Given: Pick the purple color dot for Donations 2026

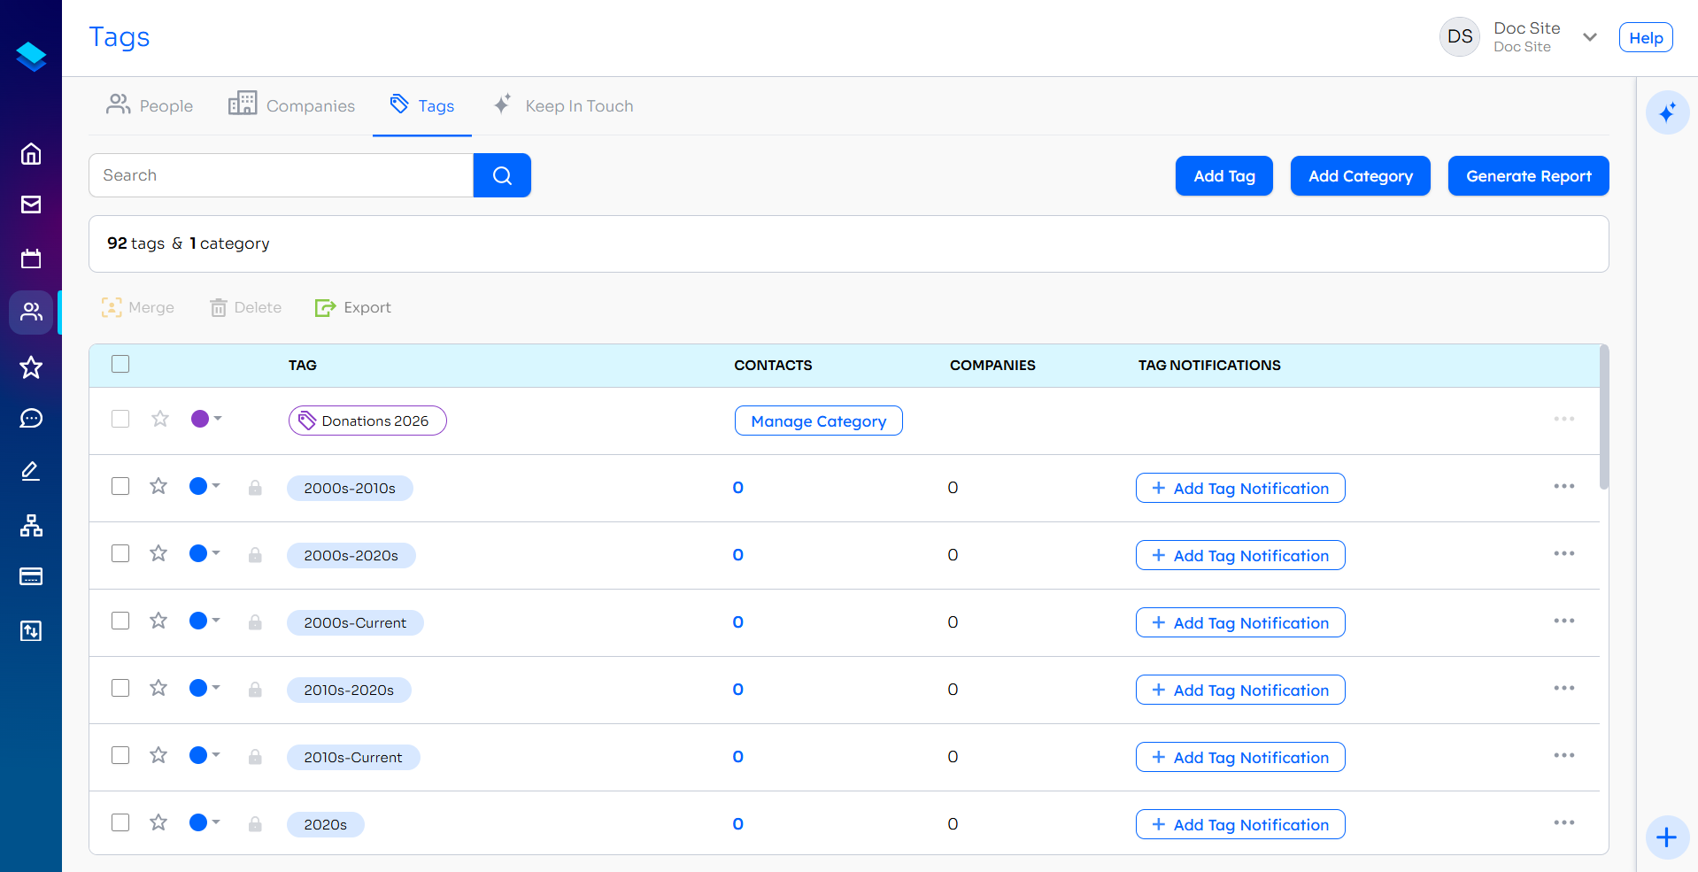Looking at the screenshot, I should tap(200, 419).
